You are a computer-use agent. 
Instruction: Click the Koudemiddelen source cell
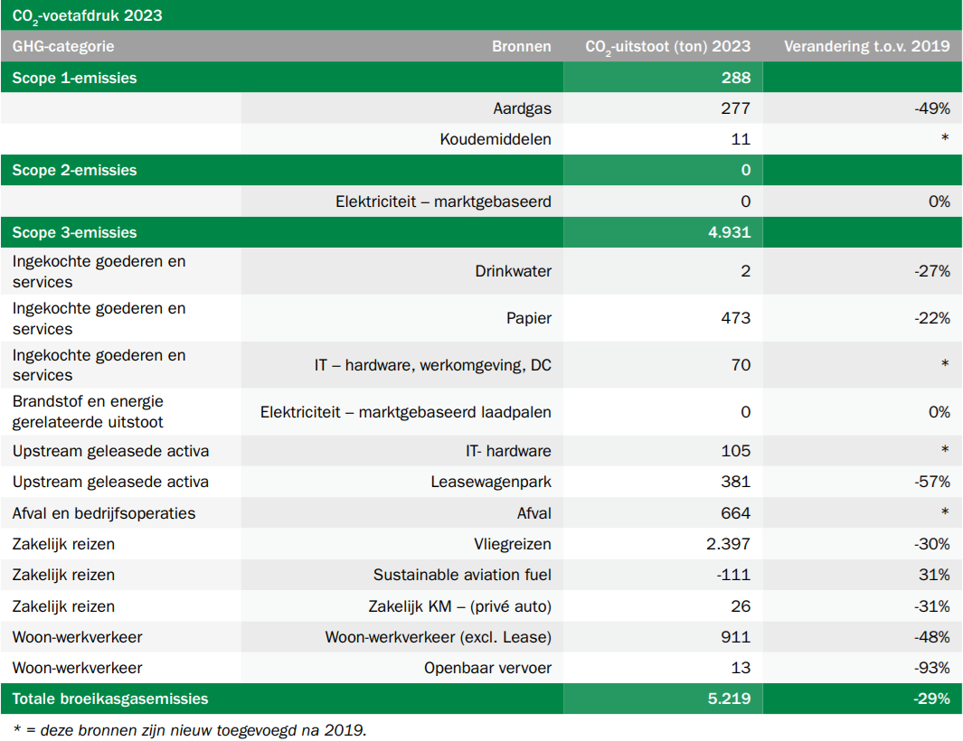coord(496,139)
